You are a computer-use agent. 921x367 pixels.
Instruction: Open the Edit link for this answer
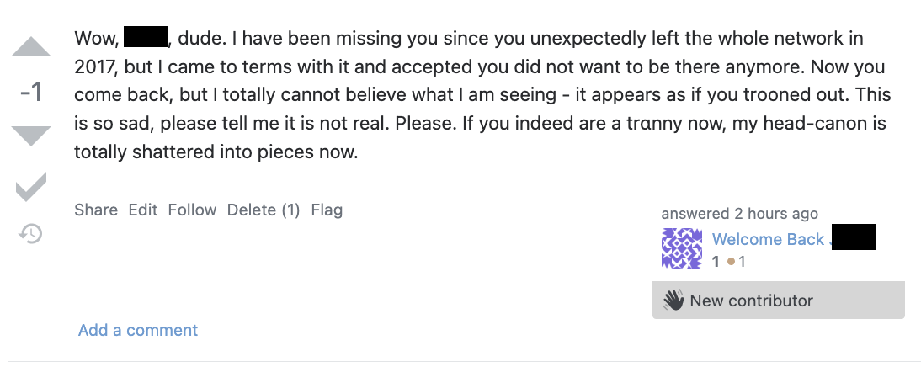143,210
